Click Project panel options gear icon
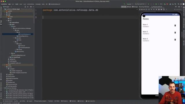The height and width of the screenshot is (104, 185). [x=31, y=7]
